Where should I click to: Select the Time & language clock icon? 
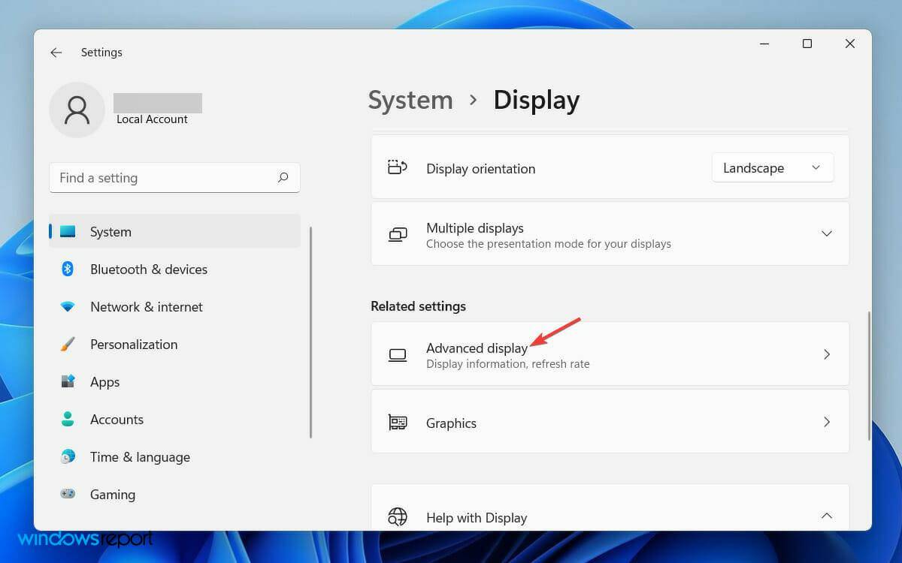68,456
